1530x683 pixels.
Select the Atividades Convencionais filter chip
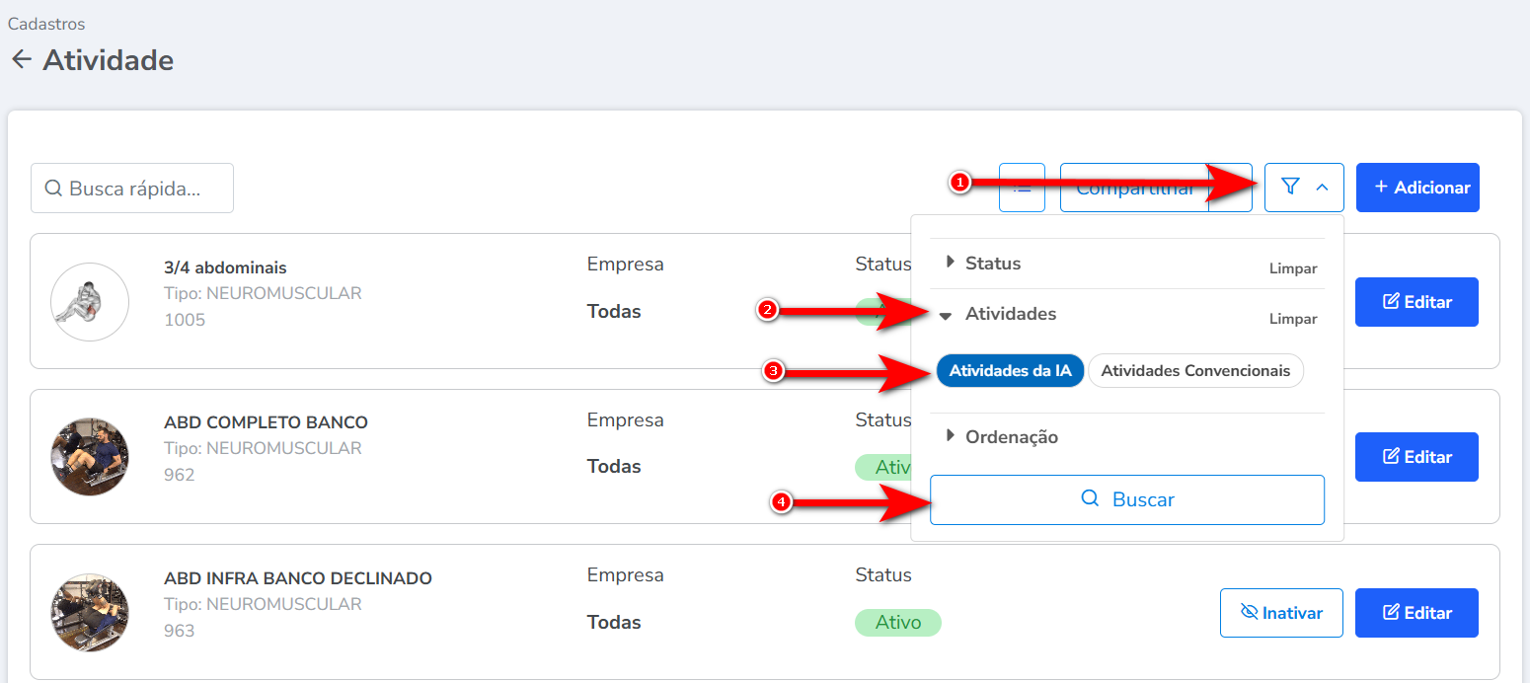point(1194,371)
